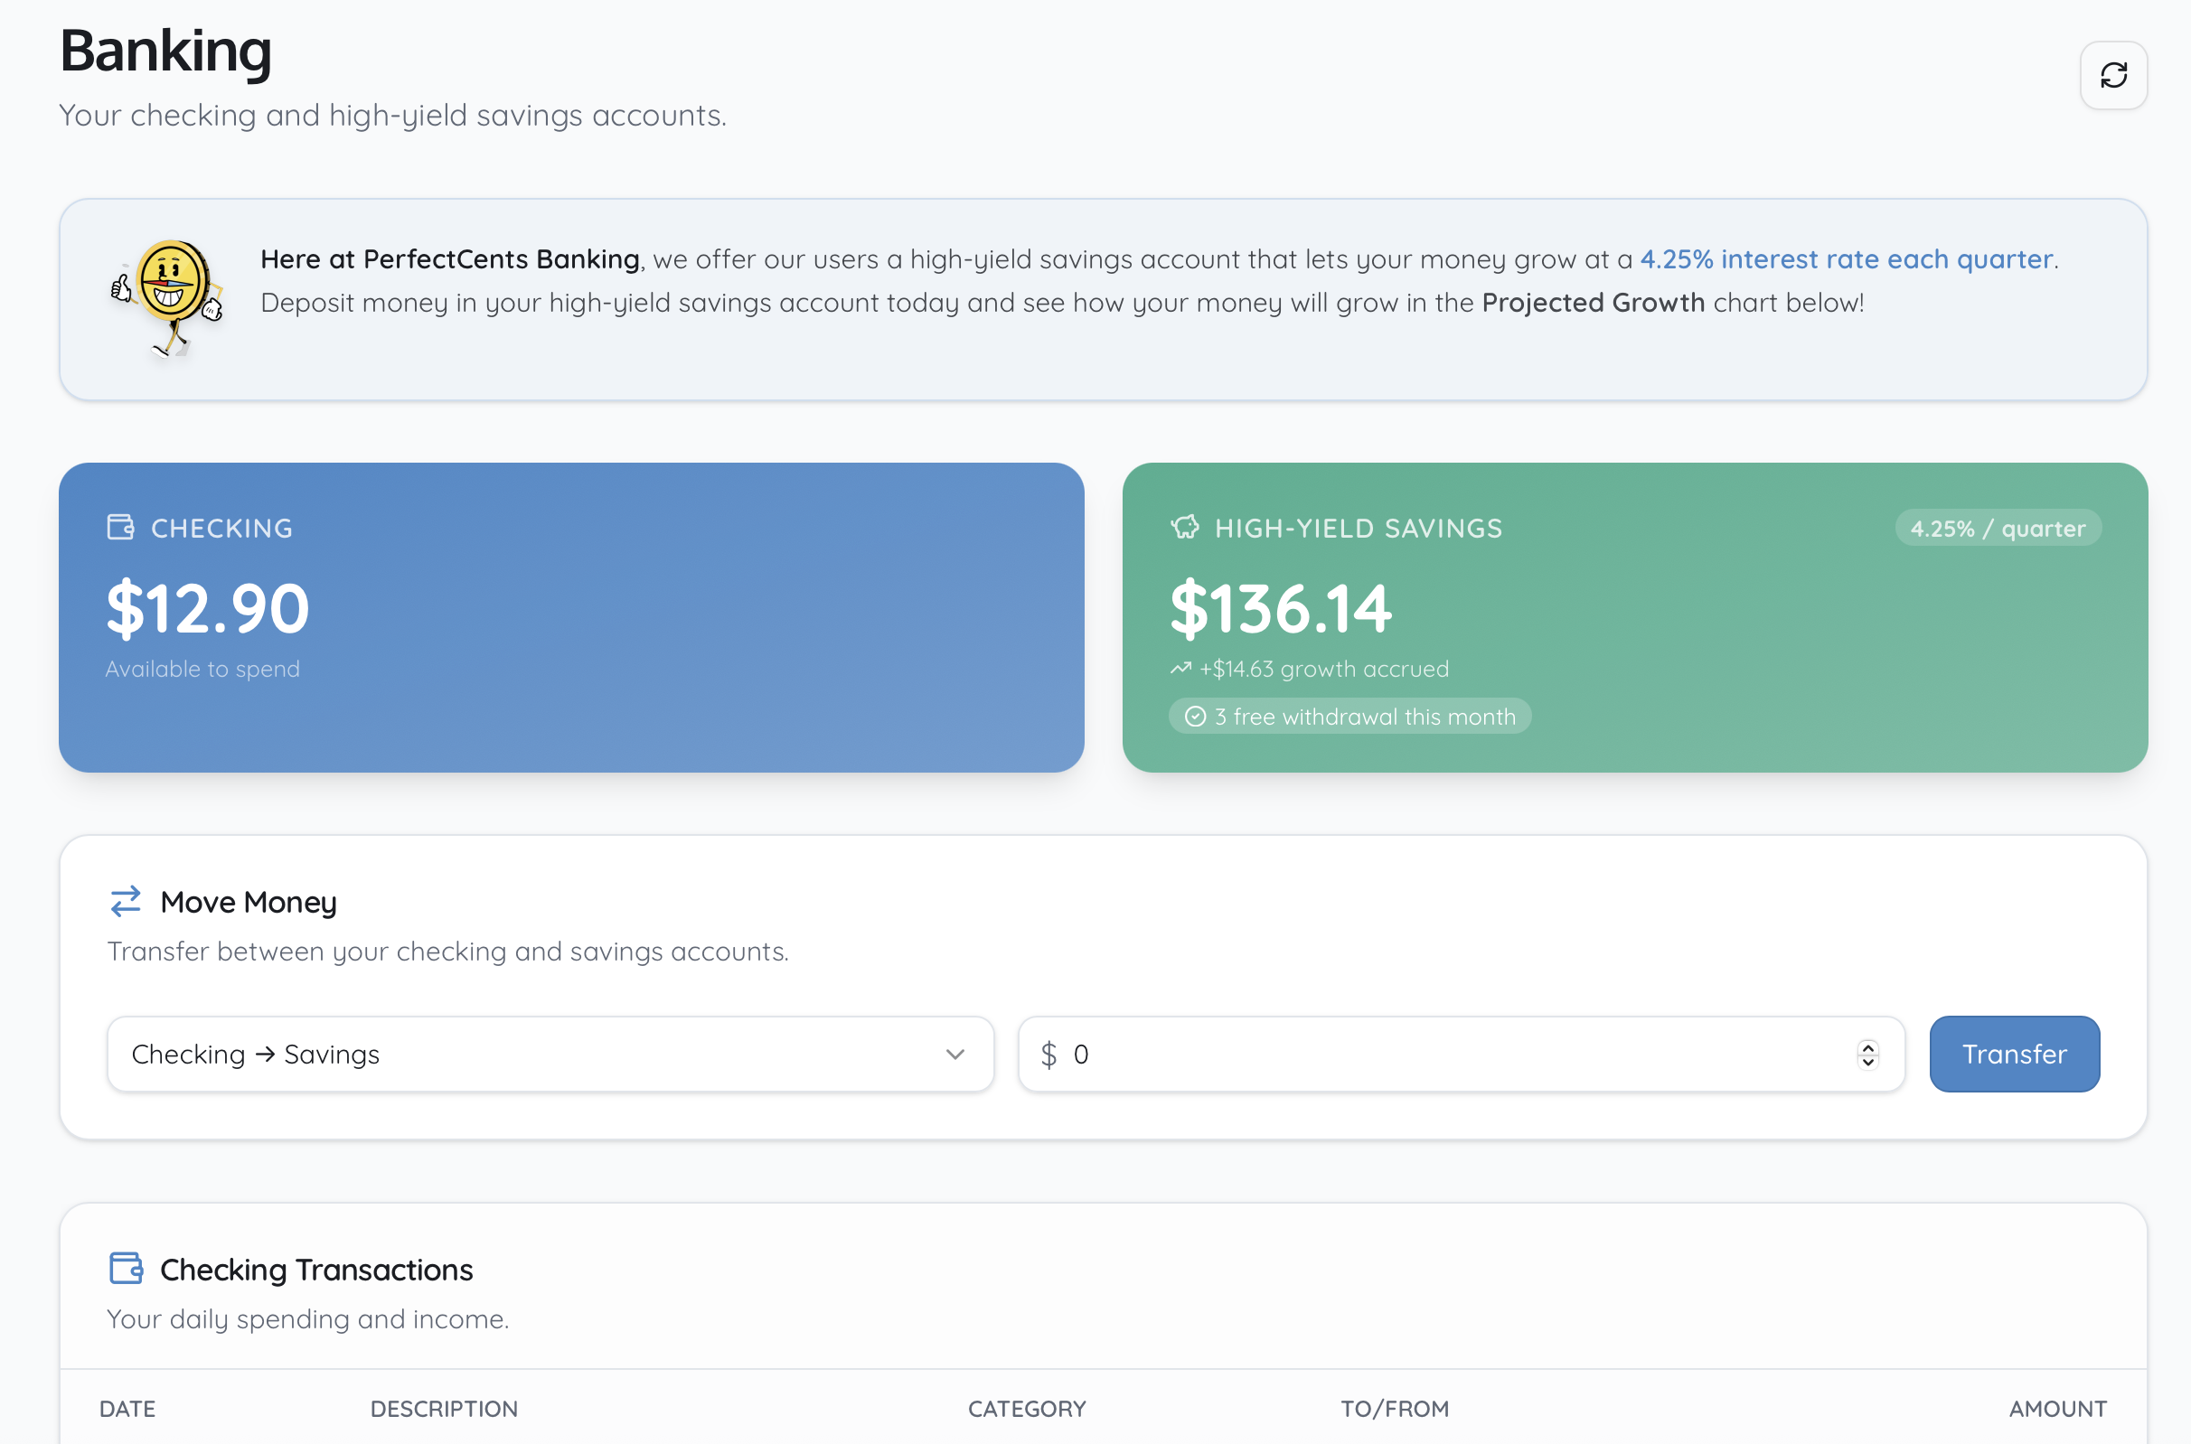The image size is (2191, 1444).
Task: Click the Banking page heading
Action: (165, 51)
